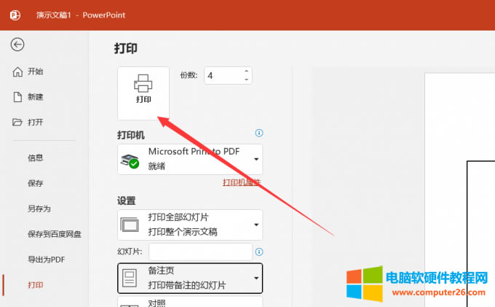Select New (新建) in the sidebar

(35, 97)
